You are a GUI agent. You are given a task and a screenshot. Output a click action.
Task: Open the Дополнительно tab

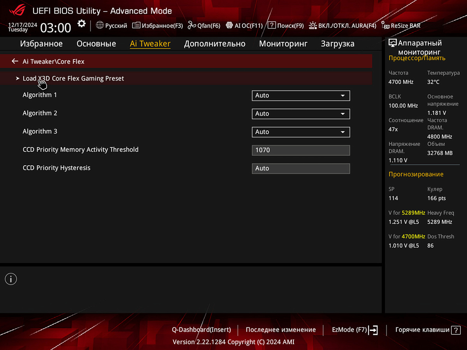coord(215,44)
